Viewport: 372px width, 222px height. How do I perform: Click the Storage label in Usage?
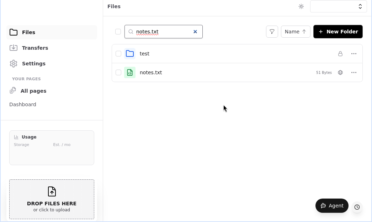21,145
